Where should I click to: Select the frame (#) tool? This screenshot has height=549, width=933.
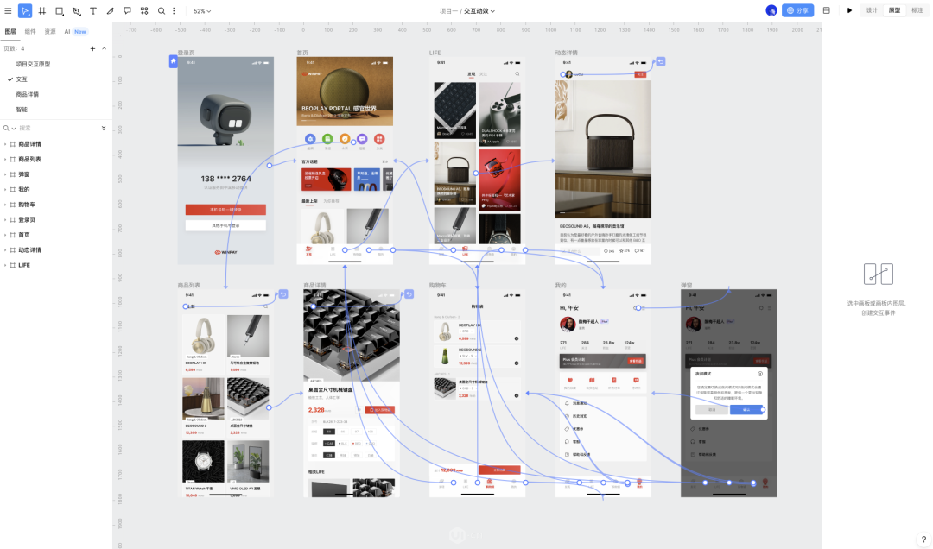pyautogui.click(x=42, y=10)
